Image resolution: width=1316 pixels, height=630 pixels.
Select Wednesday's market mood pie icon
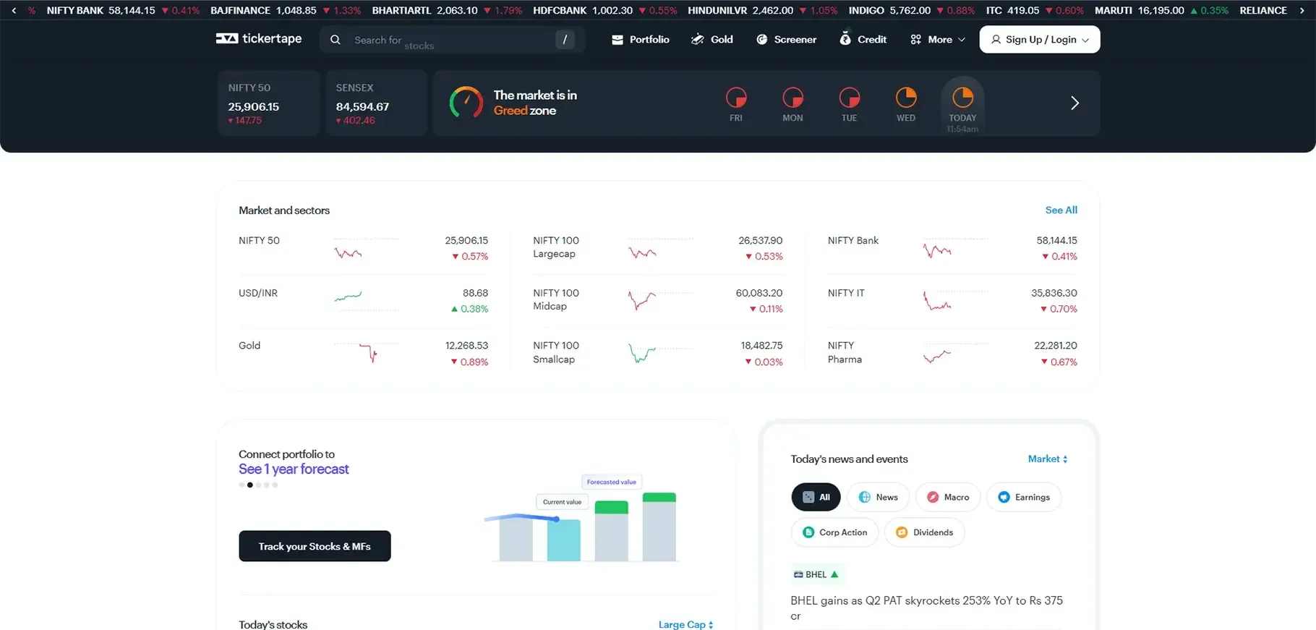905,98
